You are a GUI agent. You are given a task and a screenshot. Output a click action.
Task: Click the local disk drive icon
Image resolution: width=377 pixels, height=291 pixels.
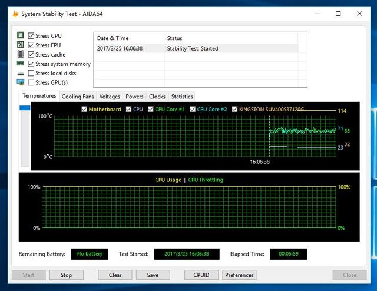click(21, 74)
